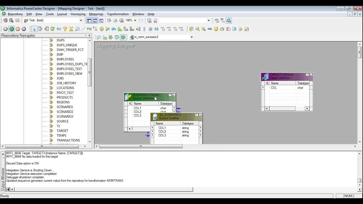Open the Transformation menu
The height and width of the screenshot is (204, 363).
coord(118,14)
